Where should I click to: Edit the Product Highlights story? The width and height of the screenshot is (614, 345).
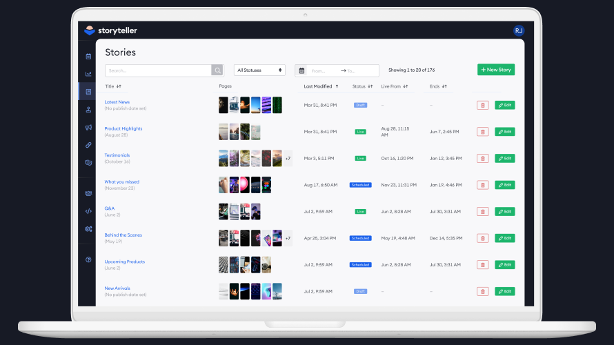(505, 132)
